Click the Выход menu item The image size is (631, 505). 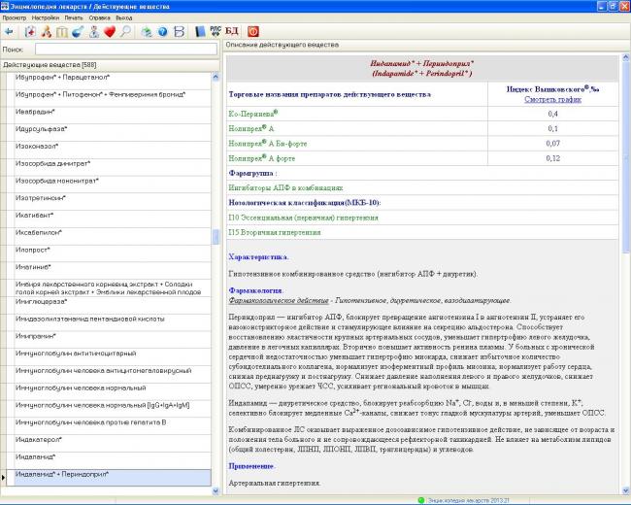click(124, 18)
